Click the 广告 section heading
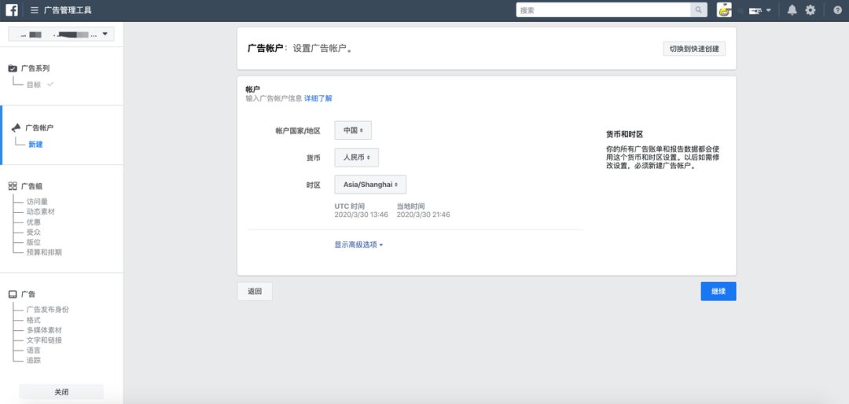This screenshot has height=404, width=849. (x=28, y=294)
